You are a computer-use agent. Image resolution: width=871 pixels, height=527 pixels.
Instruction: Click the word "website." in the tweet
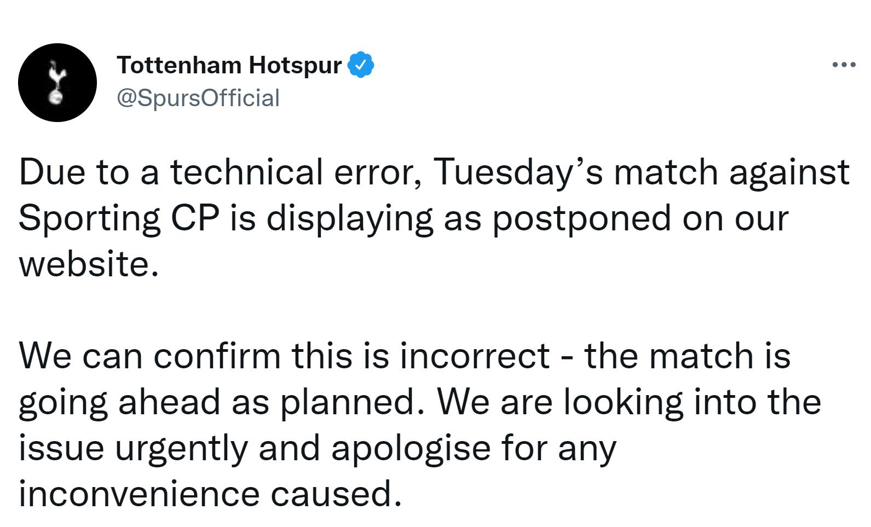89,264
